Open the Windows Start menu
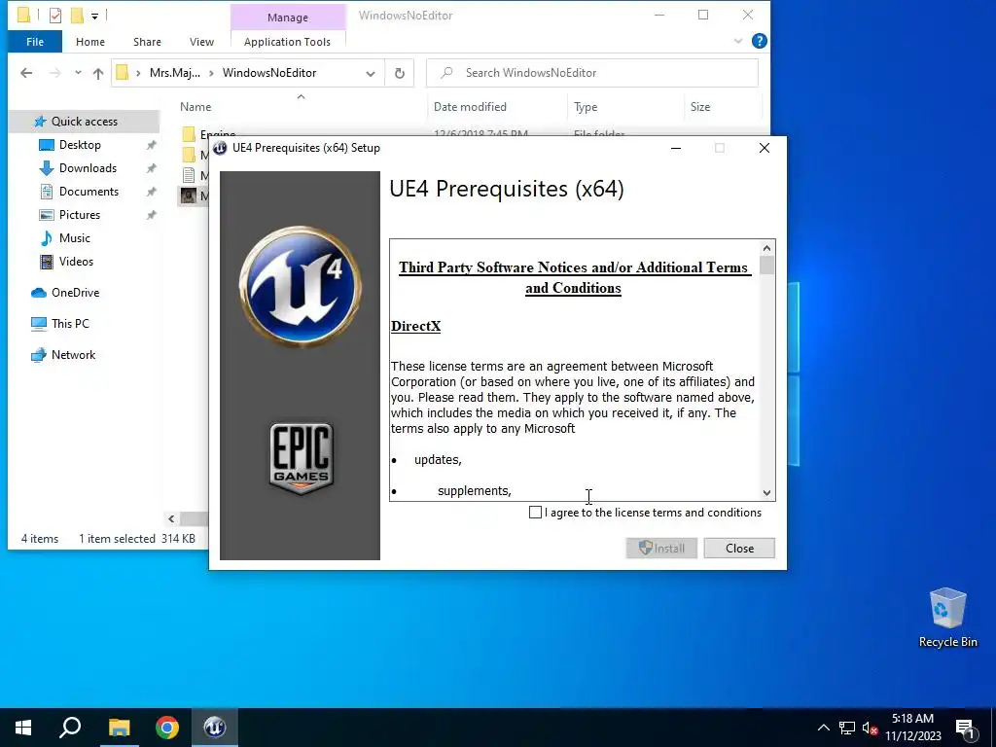 coord(23,728)
